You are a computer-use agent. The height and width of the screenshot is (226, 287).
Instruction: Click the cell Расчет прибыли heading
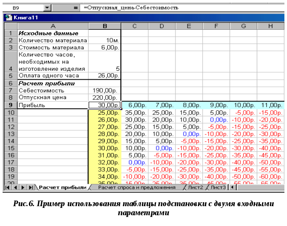[53, 84]
